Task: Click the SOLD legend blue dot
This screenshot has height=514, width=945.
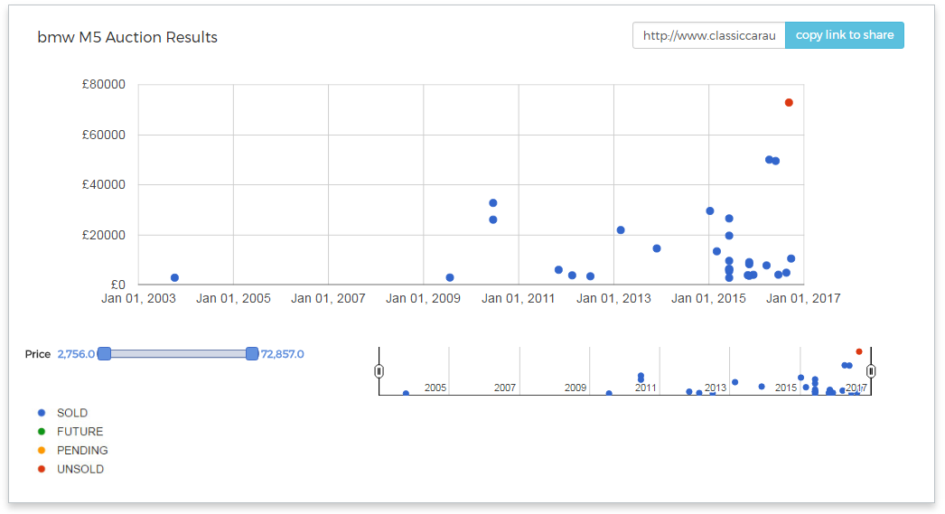Action: click(x=42, y=413)
